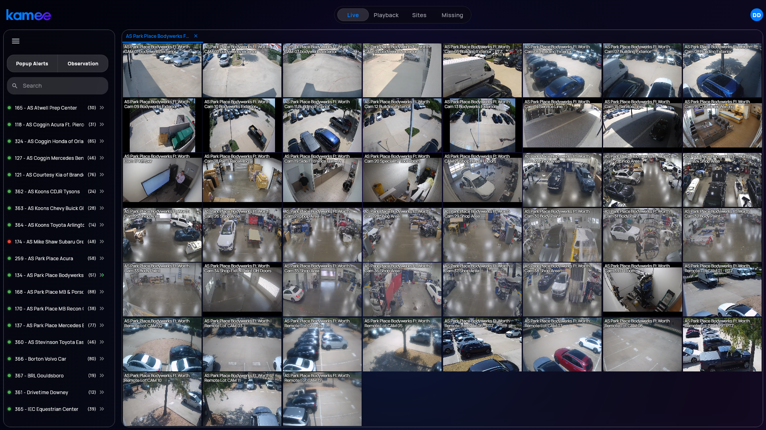Open Cam 19 Side Entrance Hallway feed
Image resolution: width=766 pixels, height=430 pixels.
322,180
